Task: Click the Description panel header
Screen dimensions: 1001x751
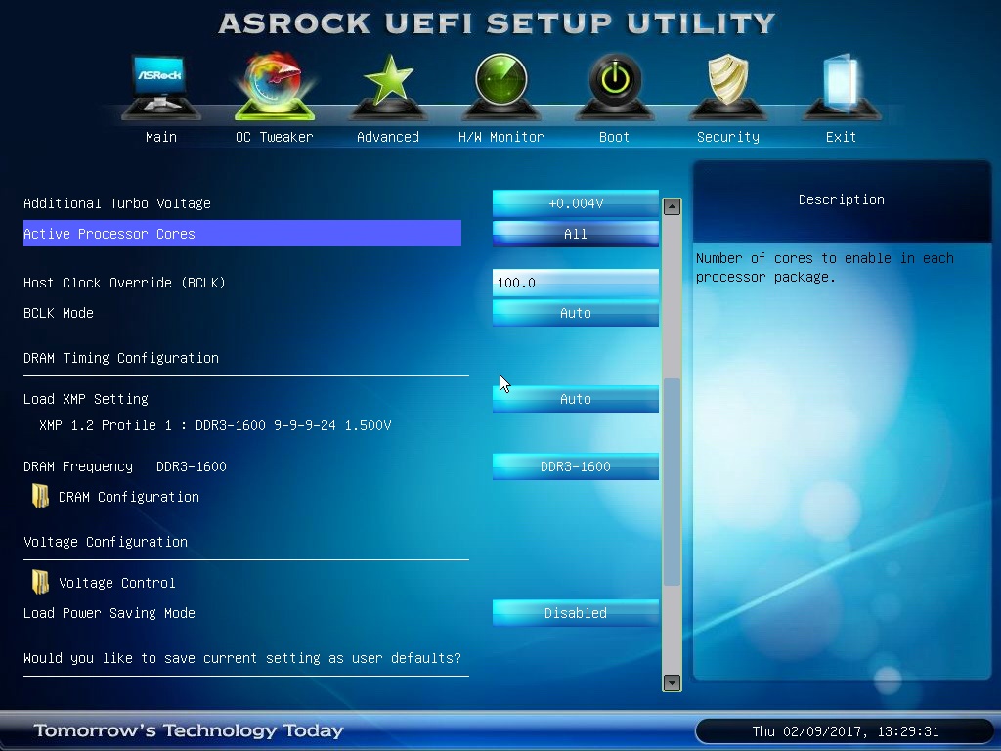Action: [x=842, y=199]
